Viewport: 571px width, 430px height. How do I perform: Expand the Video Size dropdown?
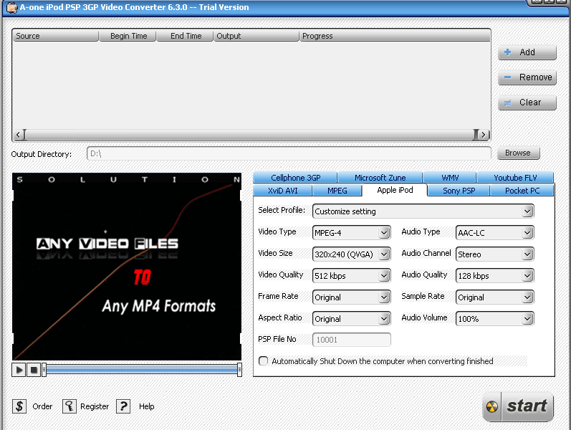click(352, 254)
